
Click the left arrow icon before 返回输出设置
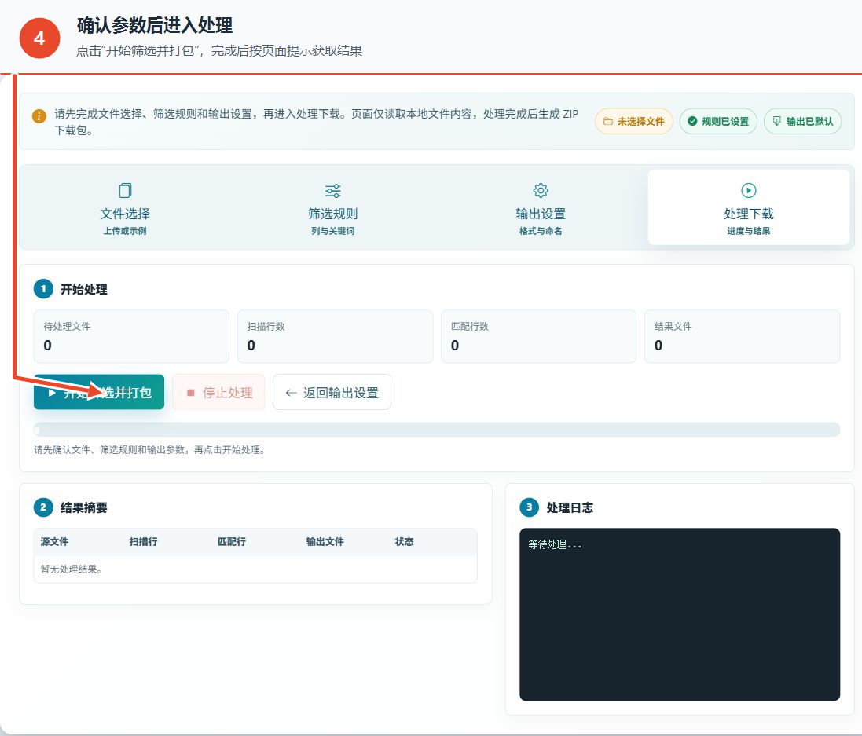point(292,393)
